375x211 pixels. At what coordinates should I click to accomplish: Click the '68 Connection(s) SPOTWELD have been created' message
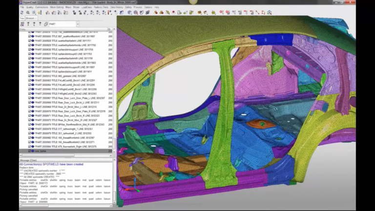[x=51, y=164]
